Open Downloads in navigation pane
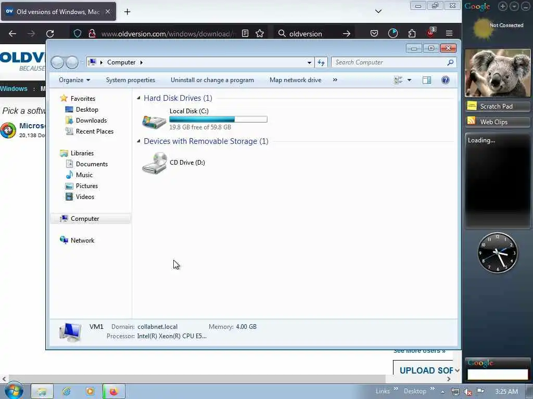 [91, 121]
